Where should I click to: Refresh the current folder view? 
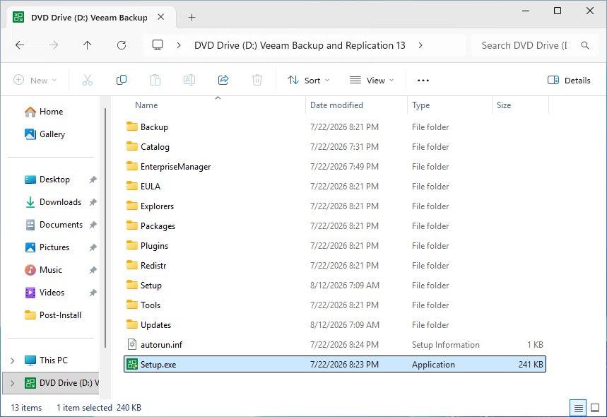(122, 45)
